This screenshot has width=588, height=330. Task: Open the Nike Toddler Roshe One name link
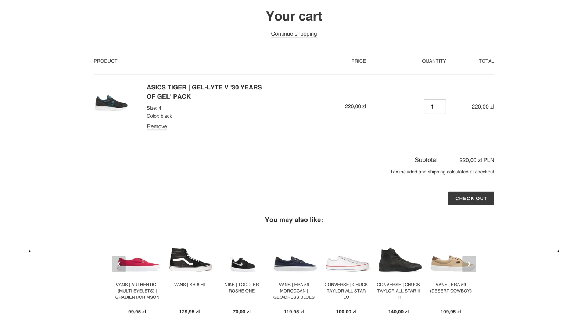point(242,287)
